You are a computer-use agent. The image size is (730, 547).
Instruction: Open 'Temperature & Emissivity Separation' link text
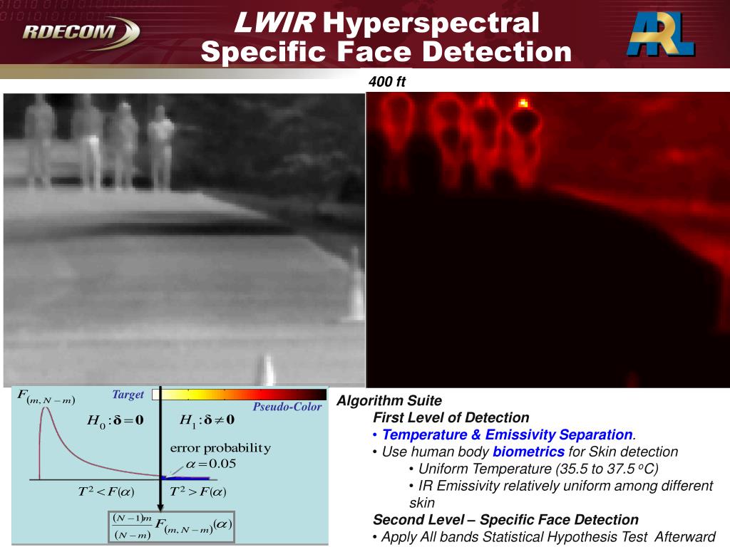click(507, 434)
